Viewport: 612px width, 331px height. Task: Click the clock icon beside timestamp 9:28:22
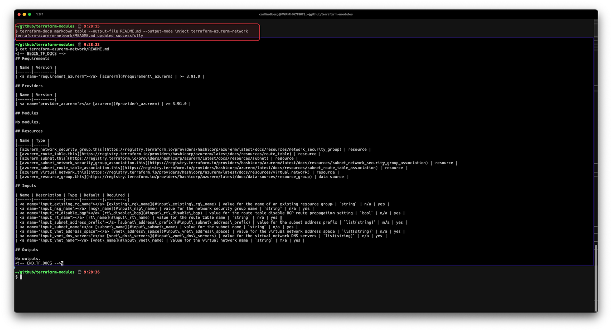tap(80, 45)
